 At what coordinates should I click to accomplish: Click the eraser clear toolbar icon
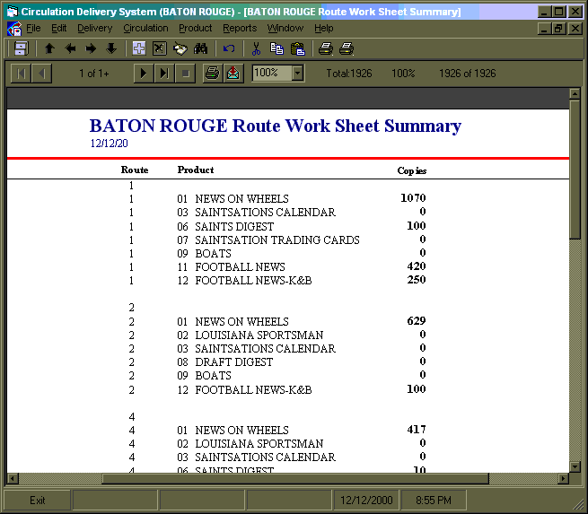180,48
